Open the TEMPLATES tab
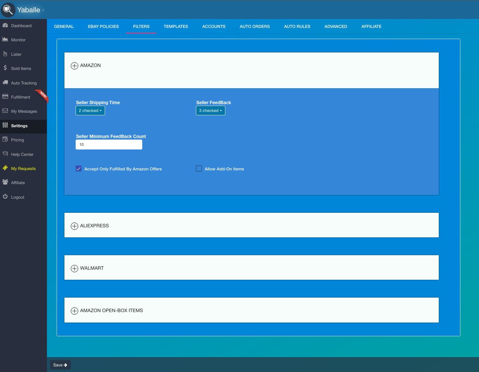This screenshot has height=372, width=479. tap(176, 26)
